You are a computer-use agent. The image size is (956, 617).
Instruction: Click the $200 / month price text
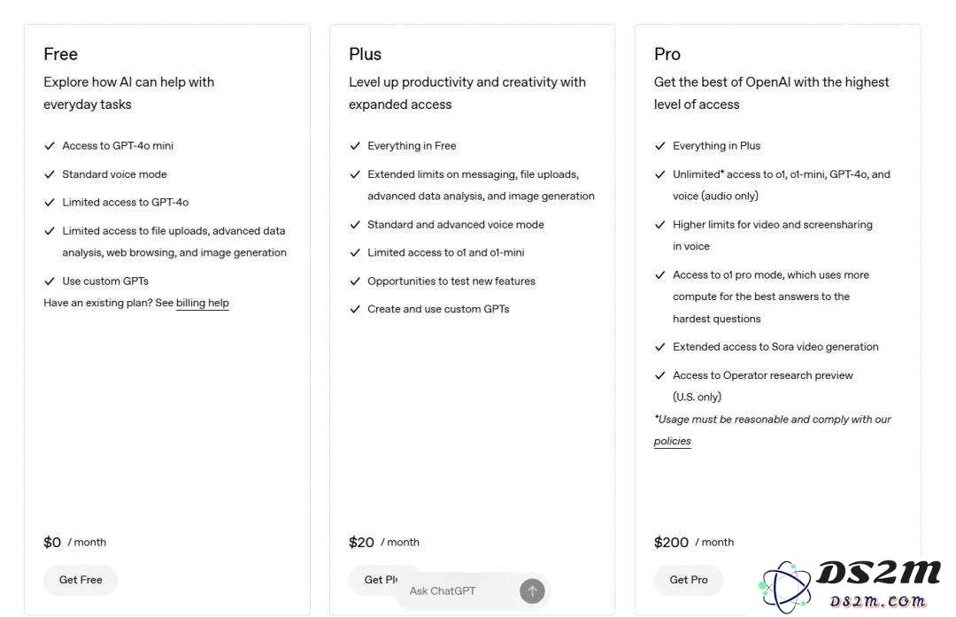[x=694, y=542]
